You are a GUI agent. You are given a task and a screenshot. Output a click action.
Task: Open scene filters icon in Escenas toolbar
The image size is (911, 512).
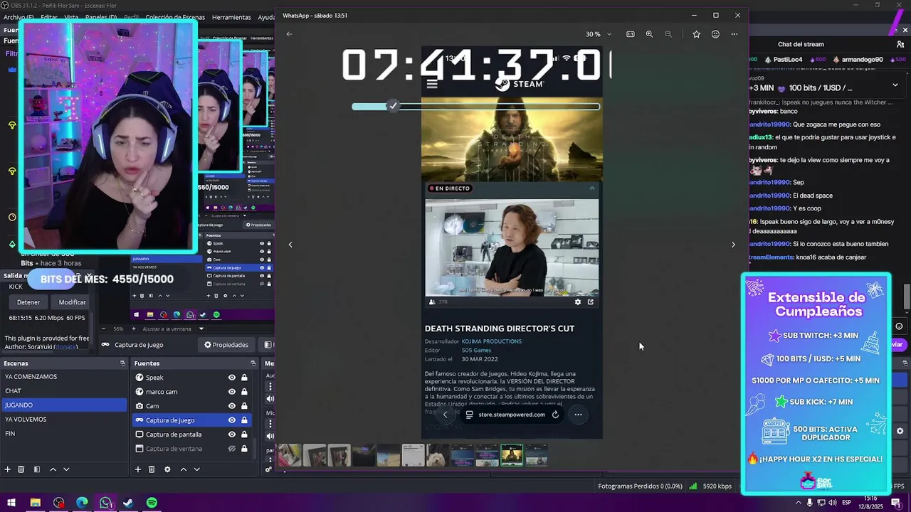(37, 469)
